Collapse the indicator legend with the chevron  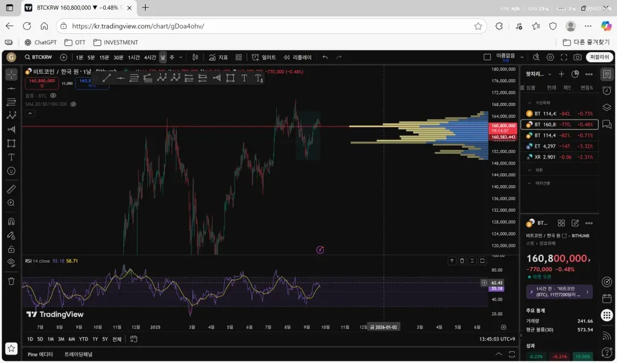tap(30, 113)
